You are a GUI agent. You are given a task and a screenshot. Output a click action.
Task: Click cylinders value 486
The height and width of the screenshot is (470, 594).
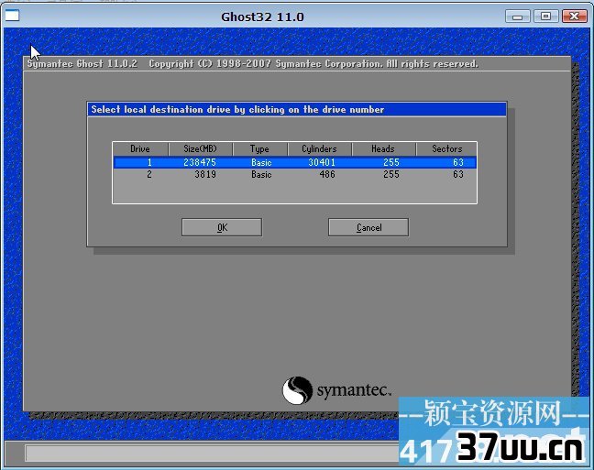click(x=327, y=174)
